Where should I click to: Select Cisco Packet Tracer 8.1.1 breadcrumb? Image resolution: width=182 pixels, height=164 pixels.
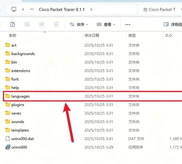(x=62, y=9)
